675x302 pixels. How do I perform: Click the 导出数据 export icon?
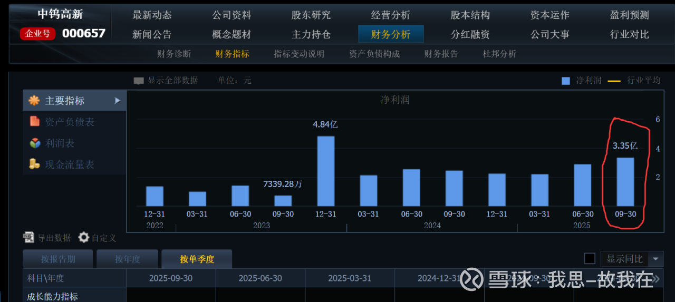pos(28,238)
